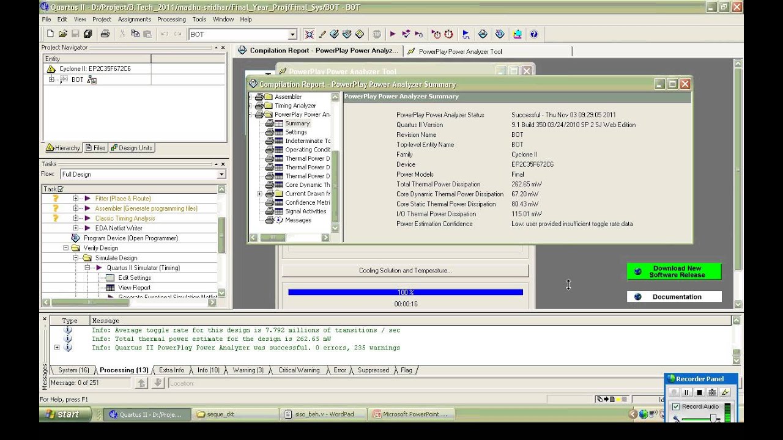The image size is (783, 440).
Task: Select the Settings report item
Action: [296, 132]
